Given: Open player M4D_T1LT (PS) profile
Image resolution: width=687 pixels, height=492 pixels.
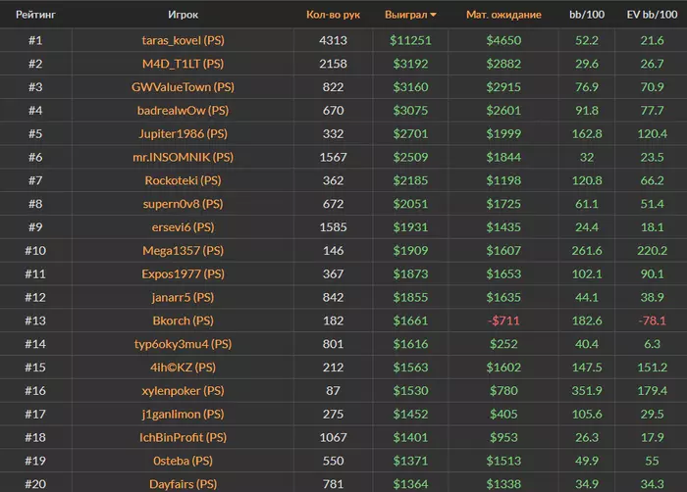Looking at the screenshot, I should click(184, 64).
